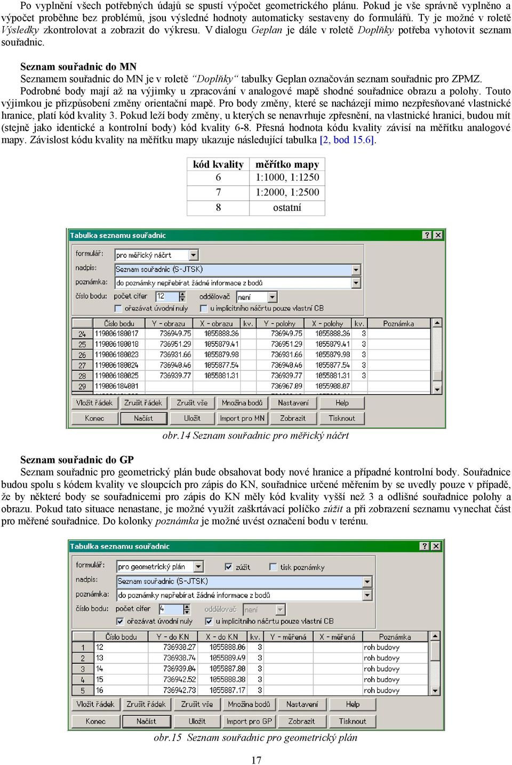Click 'Vložit řádek' in geometrický plán dialog

[95, 704]
